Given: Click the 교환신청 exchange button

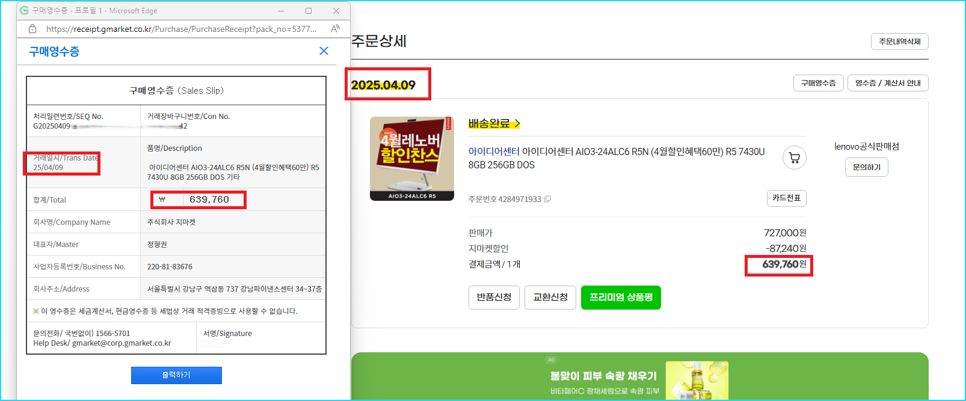Looking at the screenshot, I should (x=550, y=298).
